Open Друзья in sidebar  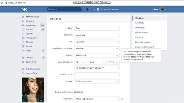click(29, 29)
